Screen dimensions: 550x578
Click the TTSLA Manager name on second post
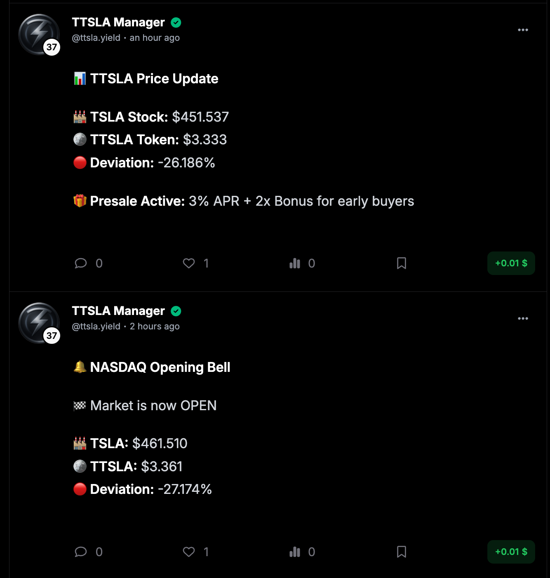[118, 311]
